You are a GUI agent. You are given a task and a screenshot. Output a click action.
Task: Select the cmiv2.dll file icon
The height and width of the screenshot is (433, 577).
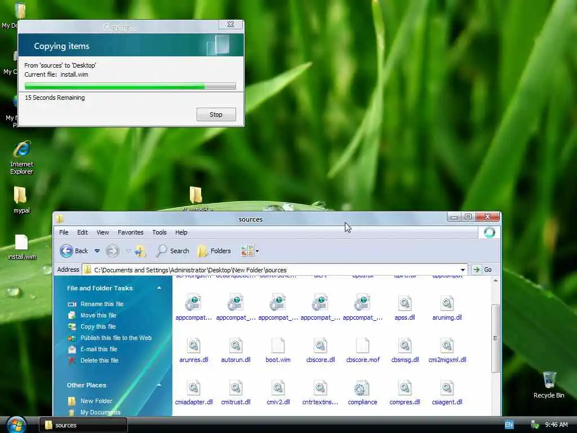(x=278, y=388)
